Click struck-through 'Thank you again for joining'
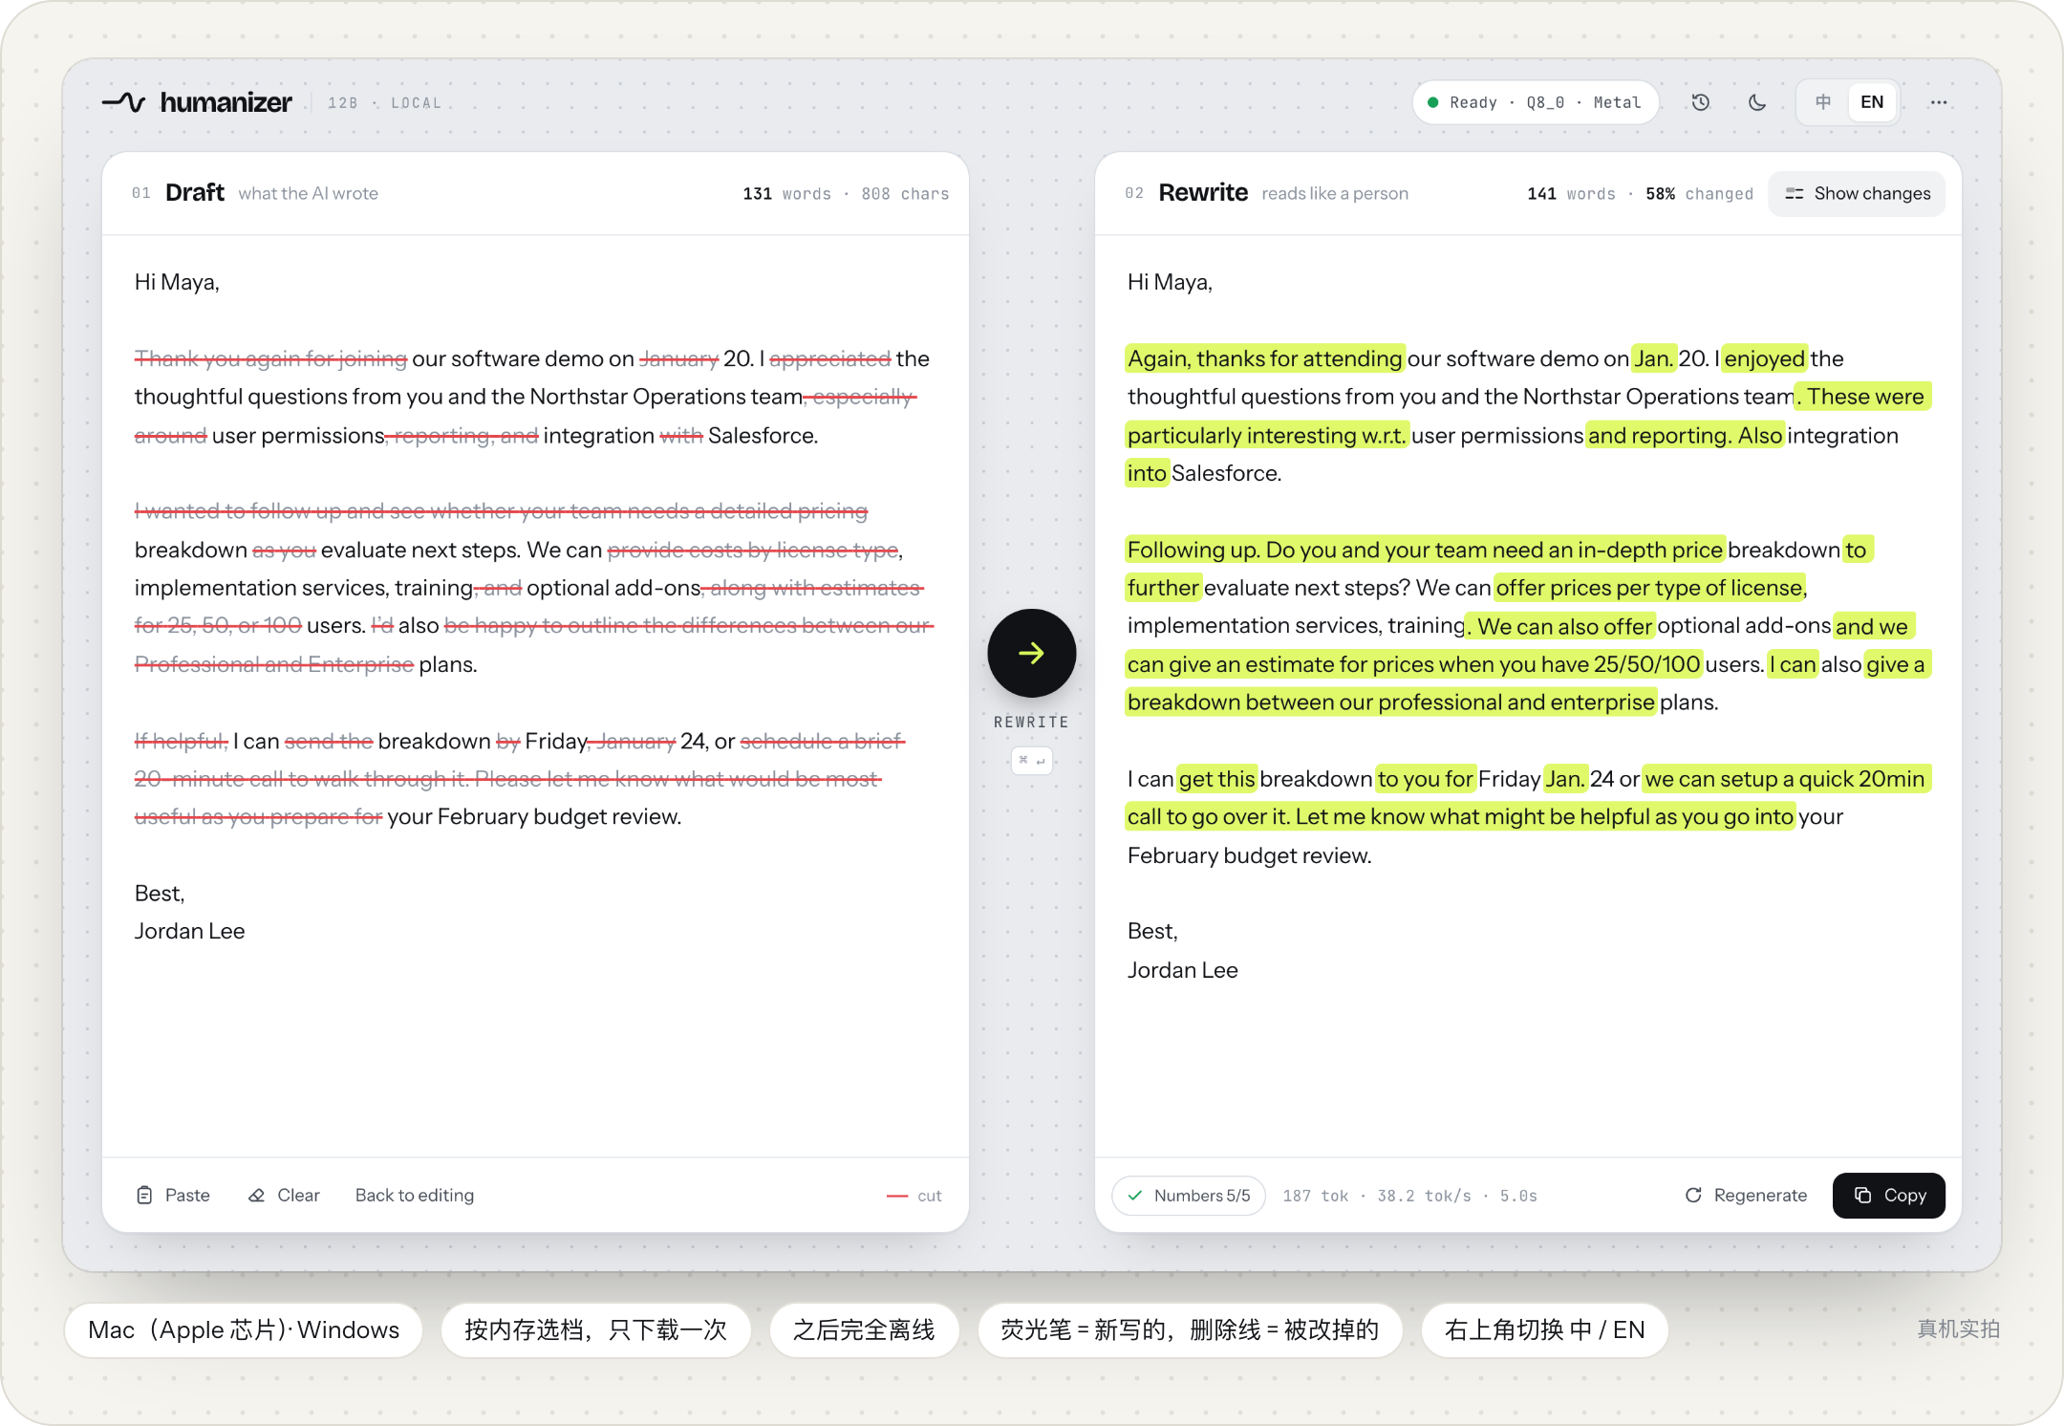2064x1426 pixels. click(x=270, y=358)
